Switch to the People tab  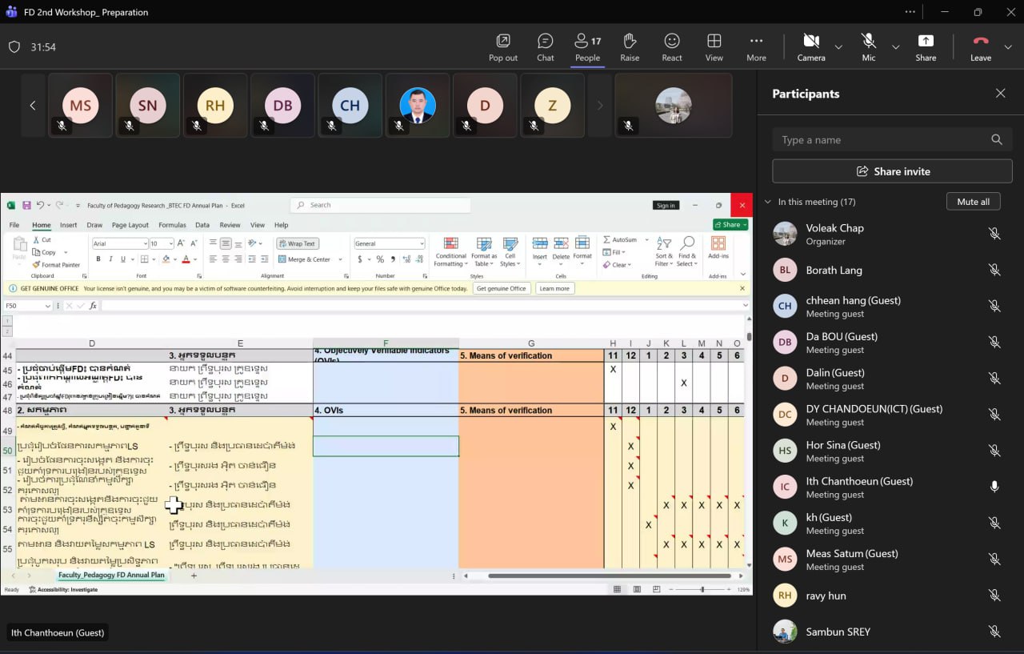click(587, 47)
